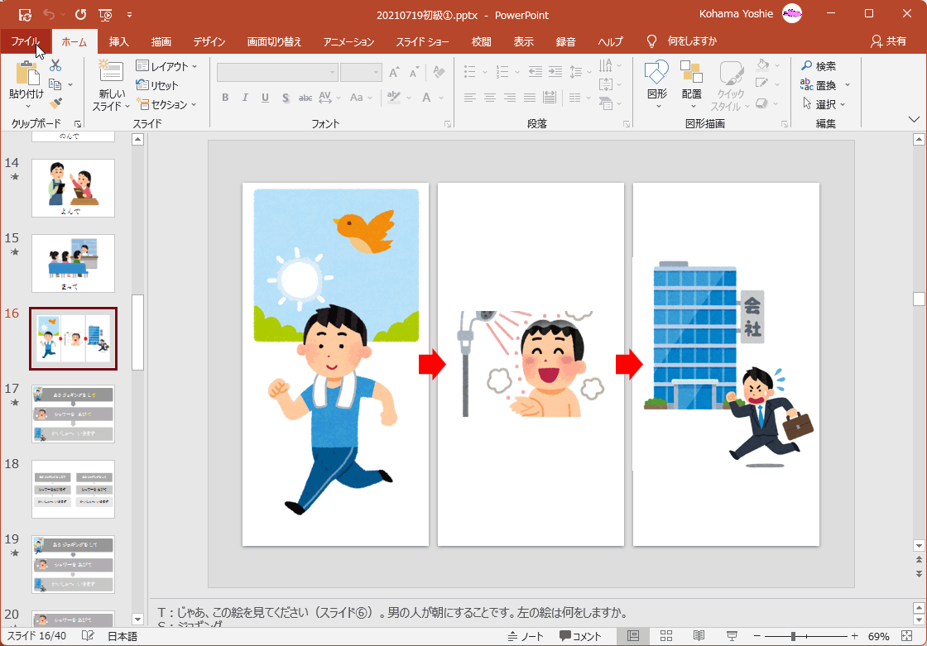The image size is (927, 646).
Task: Click the 共有 share button
Action: click(x=888, y=41)
